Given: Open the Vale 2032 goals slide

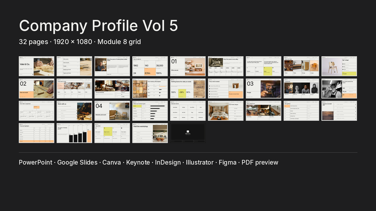Looking at the screenshot, I should pyautogui.click(x=112, y=133).
